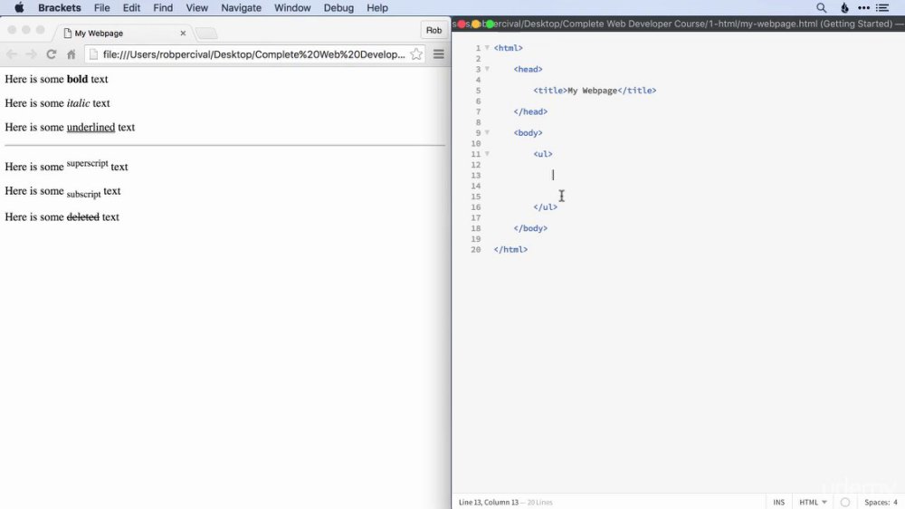Click the closing body tag
905x509 pixels.
point(530,228)
